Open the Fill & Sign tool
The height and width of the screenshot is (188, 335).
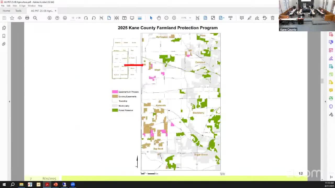331,58
